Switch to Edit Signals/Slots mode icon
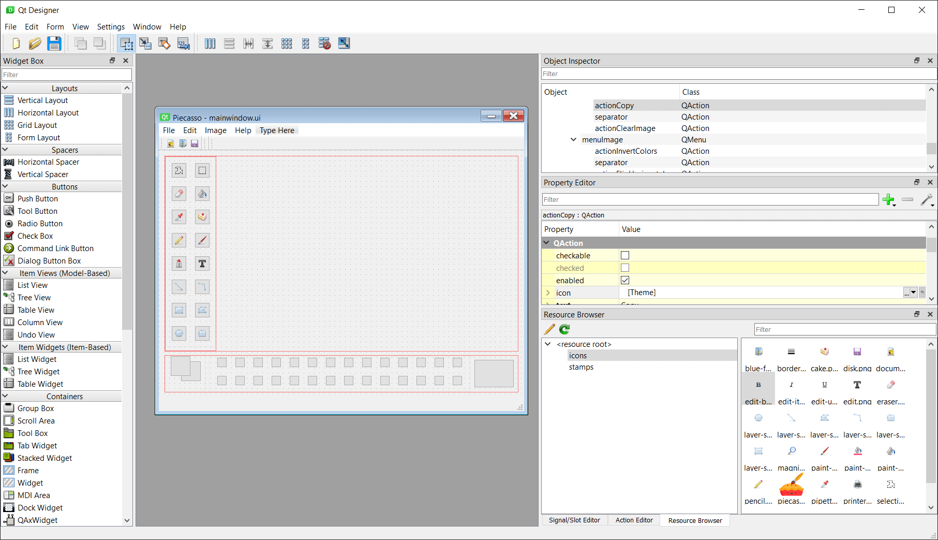 tap(145, 43)
